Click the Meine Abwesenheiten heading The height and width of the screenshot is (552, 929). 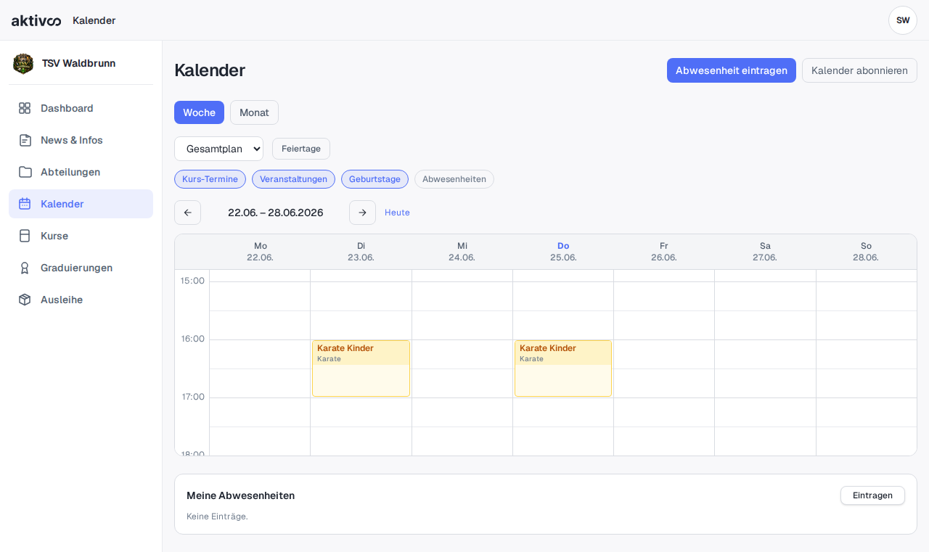click(240, 495)
